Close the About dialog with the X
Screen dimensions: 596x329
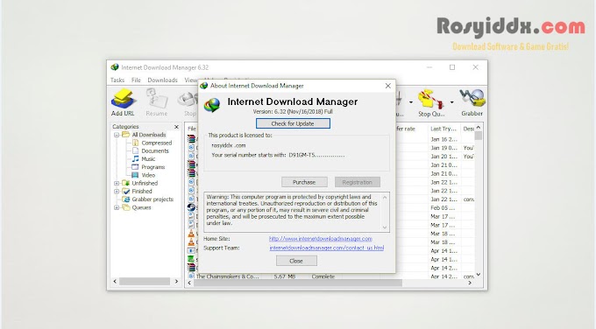(x=387, y=86)
